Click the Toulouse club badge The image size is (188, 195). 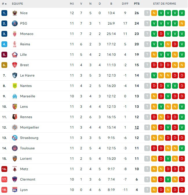pos(15,148)
